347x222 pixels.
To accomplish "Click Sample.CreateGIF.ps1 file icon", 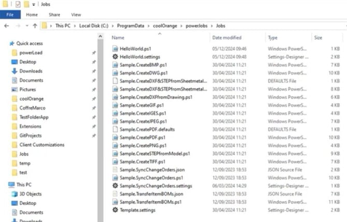I will click(115, 105).
